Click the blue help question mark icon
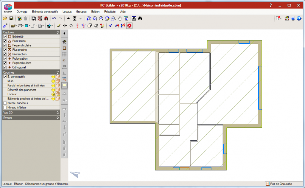This screenshot has width=305, height=188. tap(293, 18)
